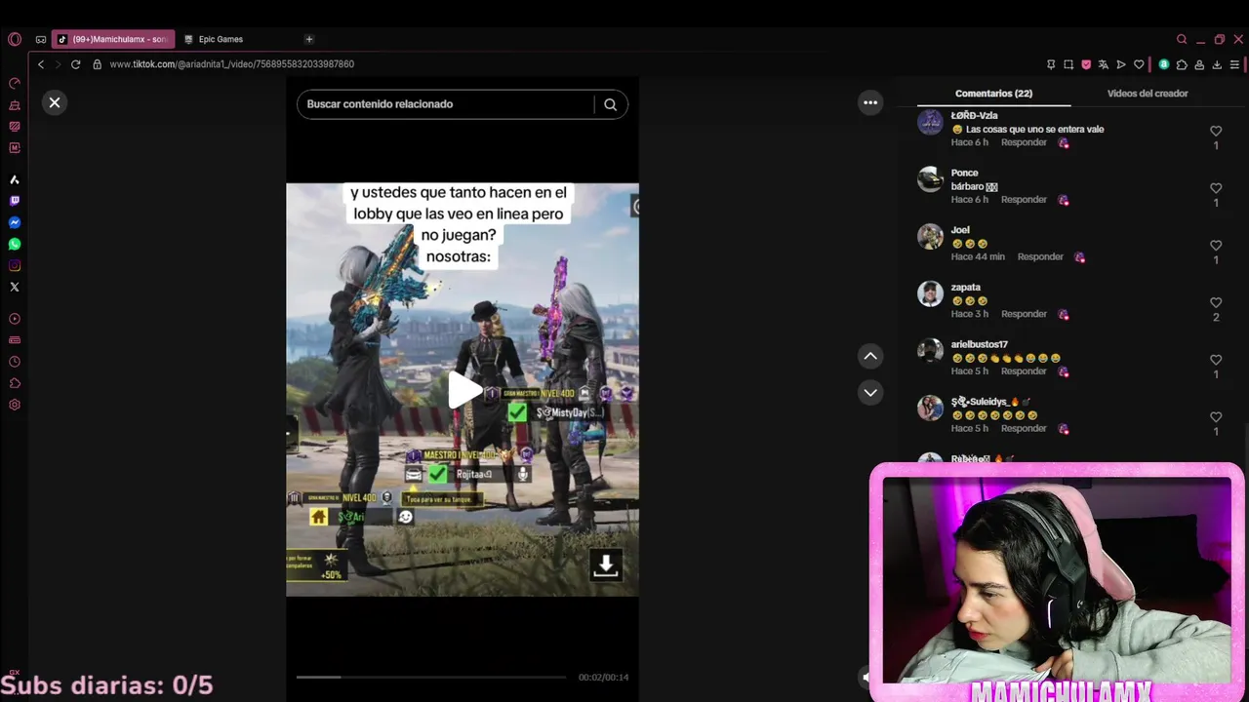This screenshot has width=1249, height=702.
Task: Close the TikTok video viewer
Action: (x=55, y=102)
